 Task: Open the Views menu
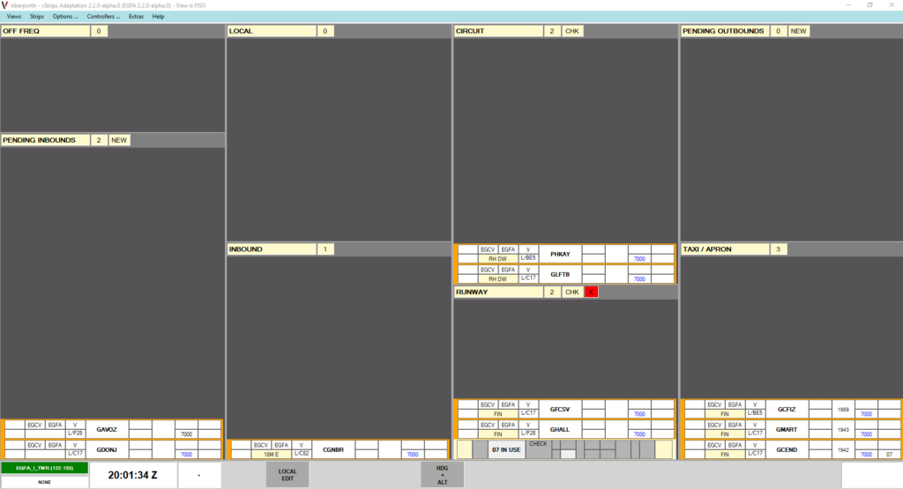click(x=14, y=17)
